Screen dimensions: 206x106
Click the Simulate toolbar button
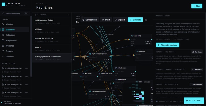point(135,20)
